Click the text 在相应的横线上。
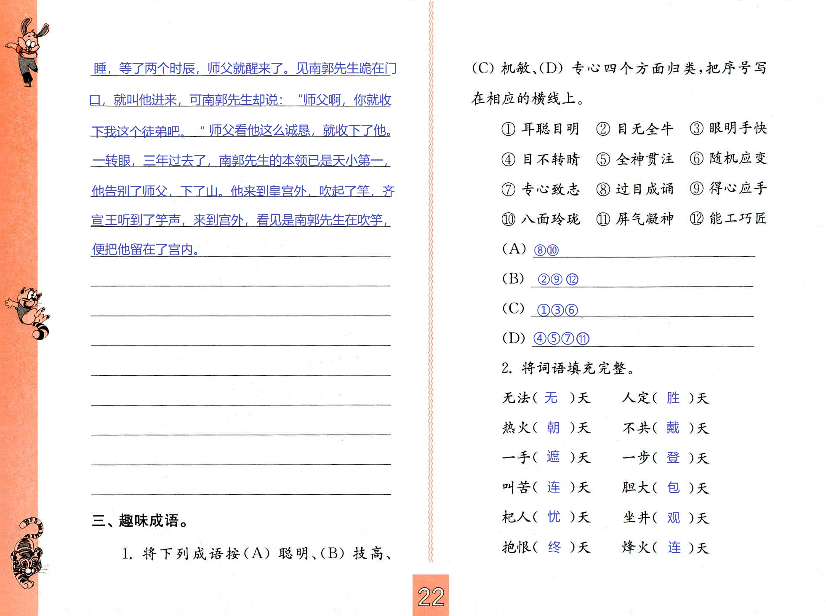Viewport: 826px width, 616px height. (528, 99)
